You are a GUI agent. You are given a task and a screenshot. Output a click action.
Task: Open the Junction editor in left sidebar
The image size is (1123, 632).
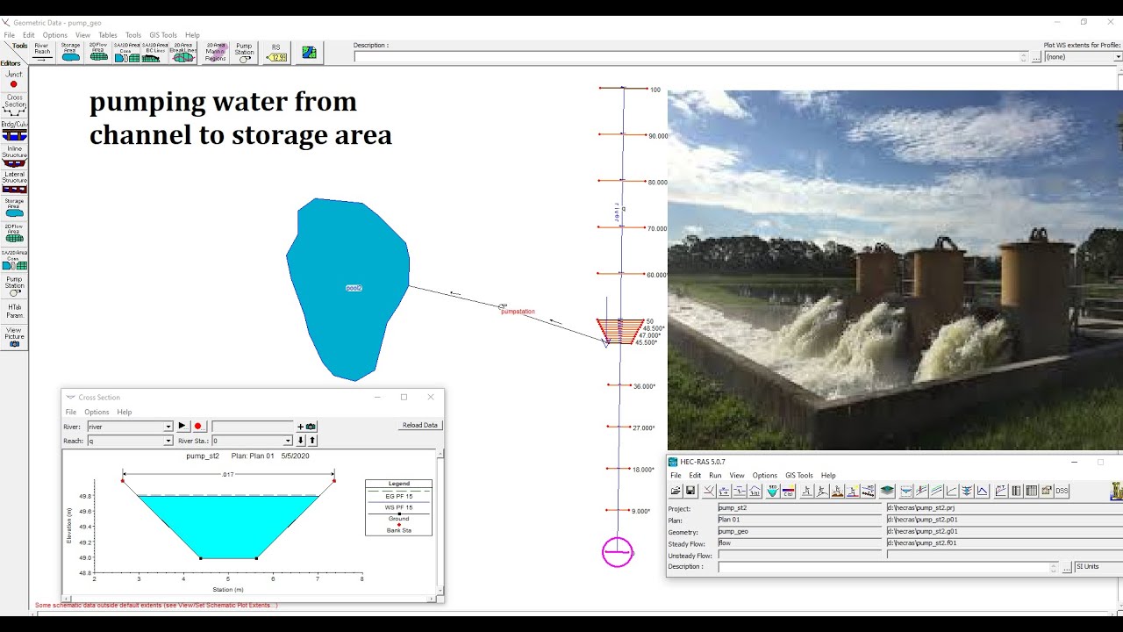(x=14, y=79)
